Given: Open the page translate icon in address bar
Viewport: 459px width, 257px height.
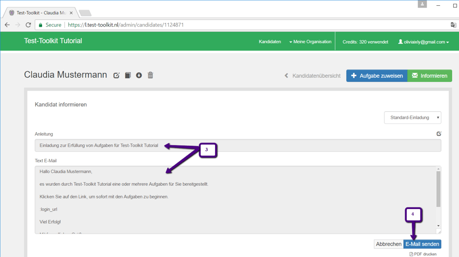Looking at the screenshot, I should (453, 25).
